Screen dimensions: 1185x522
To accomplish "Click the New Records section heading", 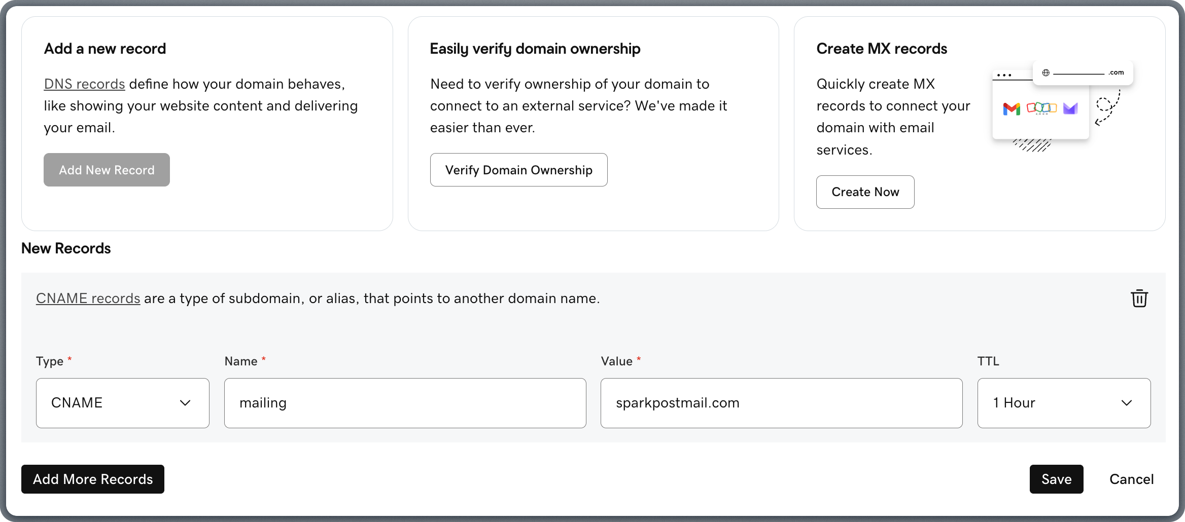I will pos(65,248).
